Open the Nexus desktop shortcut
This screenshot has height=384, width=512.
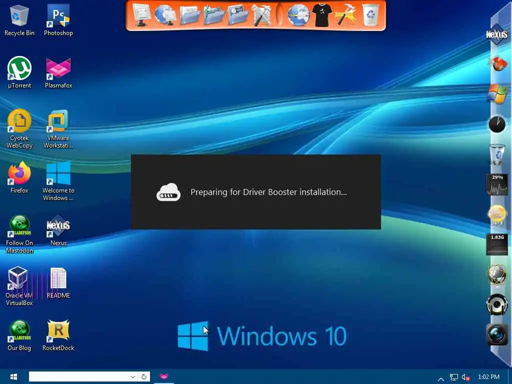58,230
